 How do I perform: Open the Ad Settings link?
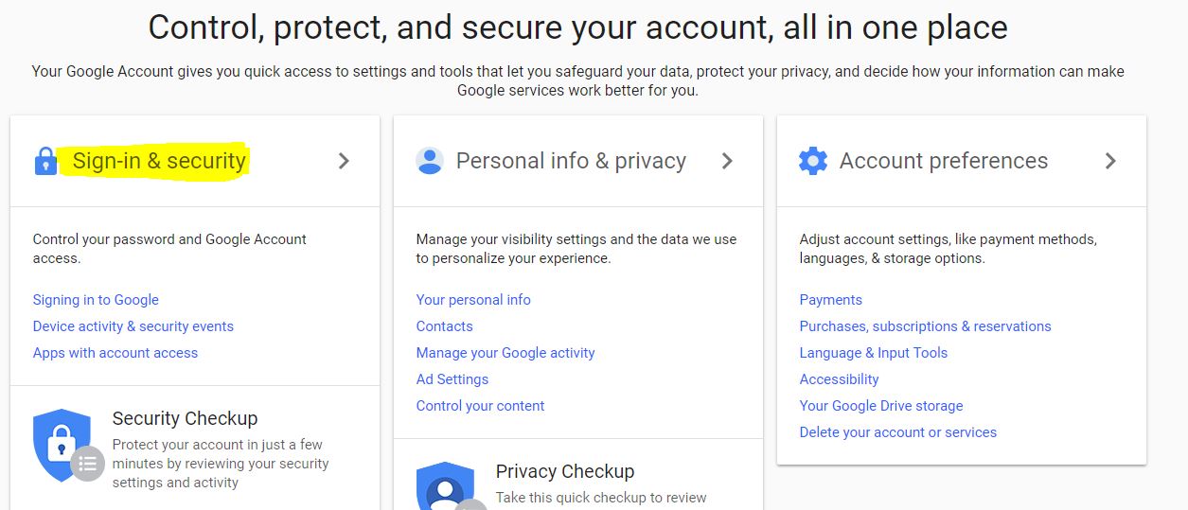coord(452,379)
